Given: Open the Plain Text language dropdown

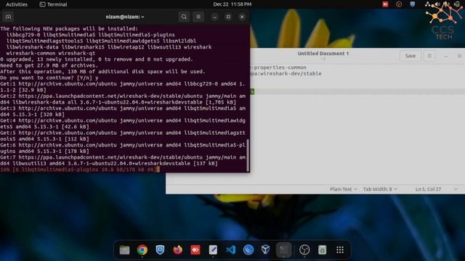Looking at the screenshot, I should (x=344, y=189).
